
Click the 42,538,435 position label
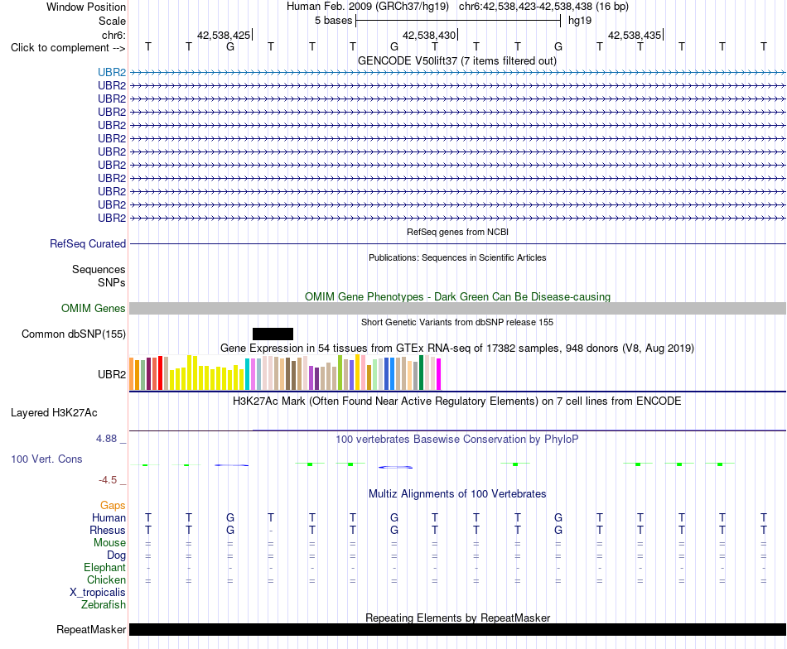click(635, 35)
